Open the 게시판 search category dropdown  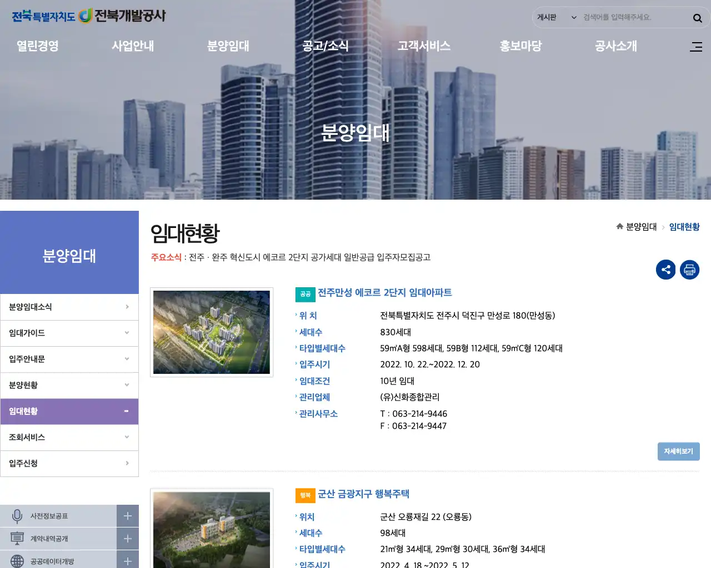(556, 18)
